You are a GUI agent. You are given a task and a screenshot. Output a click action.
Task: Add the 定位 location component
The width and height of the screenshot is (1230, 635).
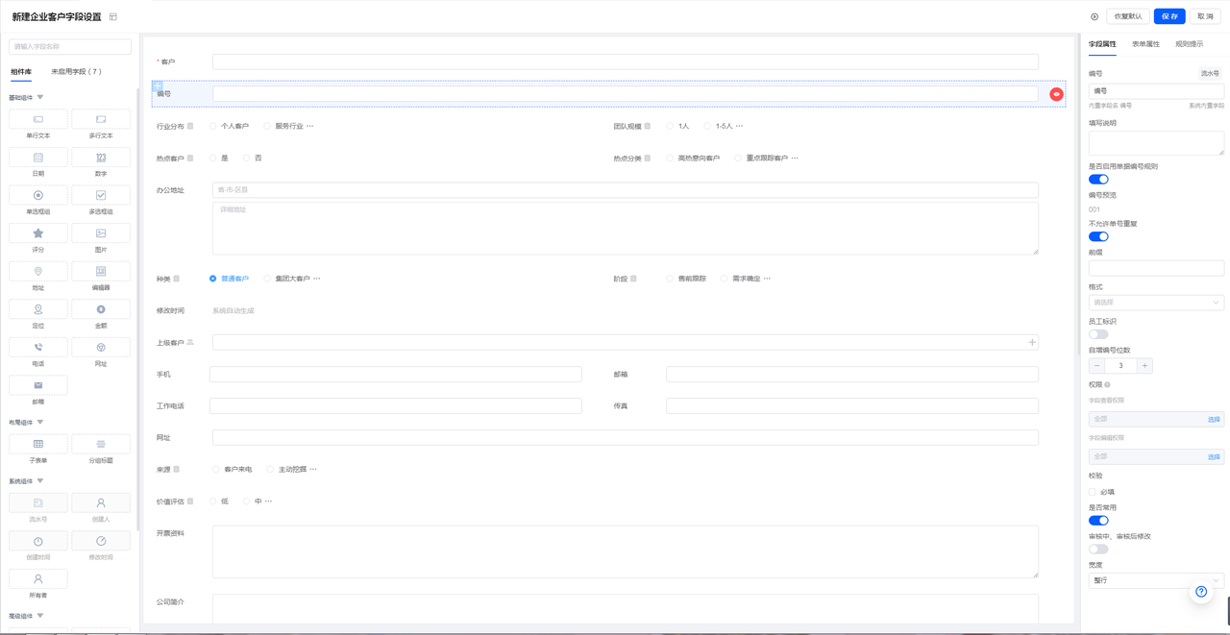38,309
